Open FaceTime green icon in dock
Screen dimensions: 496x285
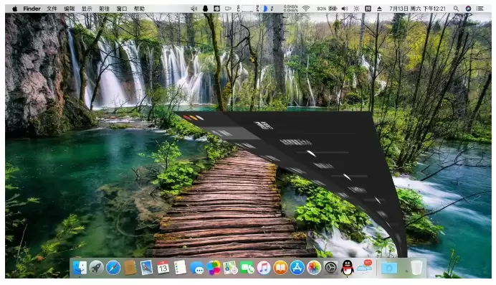pyautogui.click(x=247, y=268)
